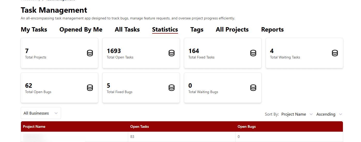Click the 5 Total Fixed Bugs count
Viewport: 361px width, 142px height.
109,85
